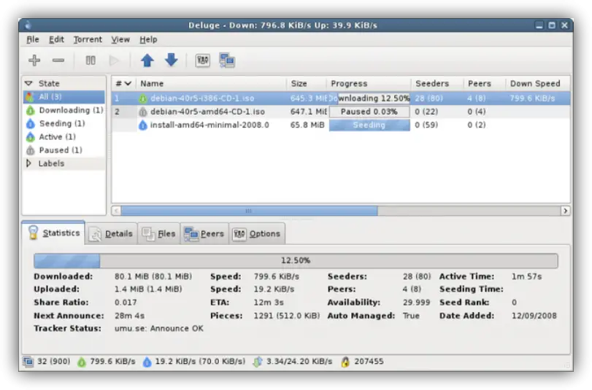Filter by Downloading (1) state
This screenshot has height=390, width=592.
pos(64,111)
